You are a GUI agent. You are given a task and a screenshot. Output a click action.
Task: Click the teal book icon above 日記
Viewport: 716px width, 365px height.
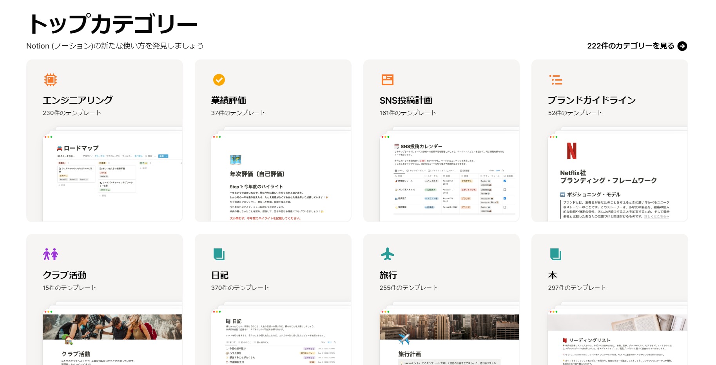point(218,254)
